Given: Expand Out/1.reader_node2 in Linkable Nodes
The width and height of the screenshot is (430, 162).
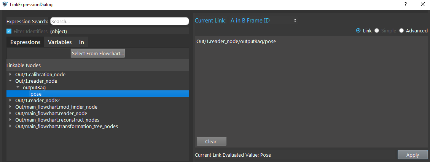Looking at the screenshot, I should pos(10,100).
